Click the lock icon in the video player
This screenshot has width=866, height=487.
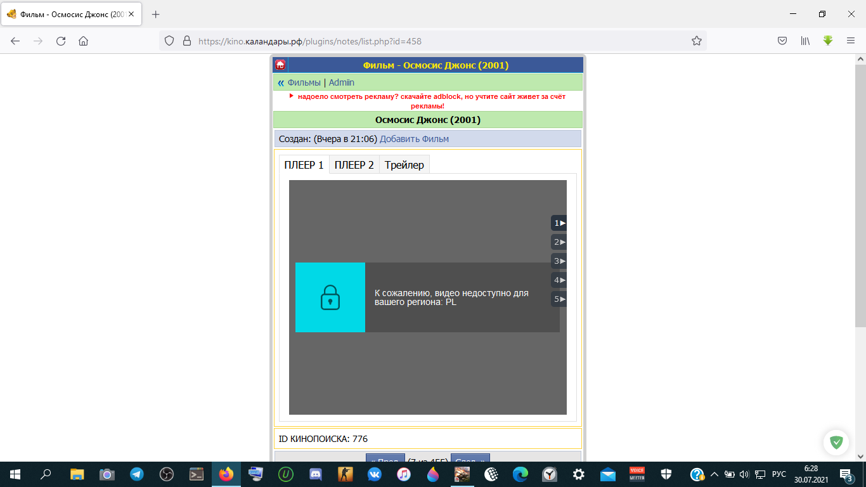[x=330, y=297]
